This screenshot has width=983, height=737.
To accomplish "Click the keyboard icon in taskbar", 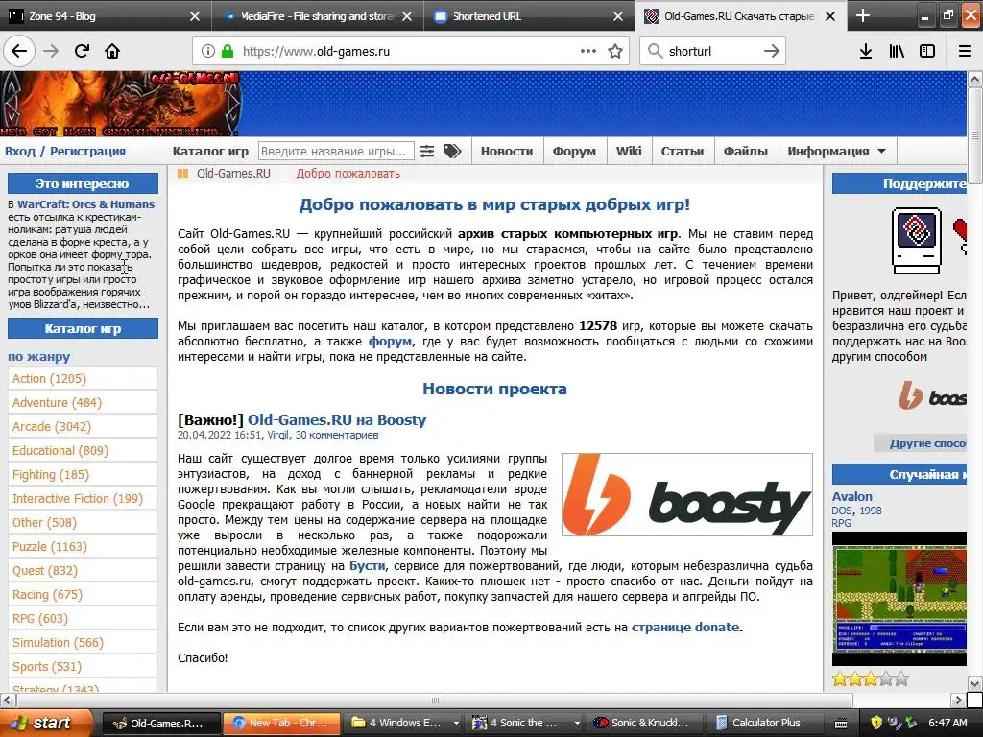I will point(841,724).
